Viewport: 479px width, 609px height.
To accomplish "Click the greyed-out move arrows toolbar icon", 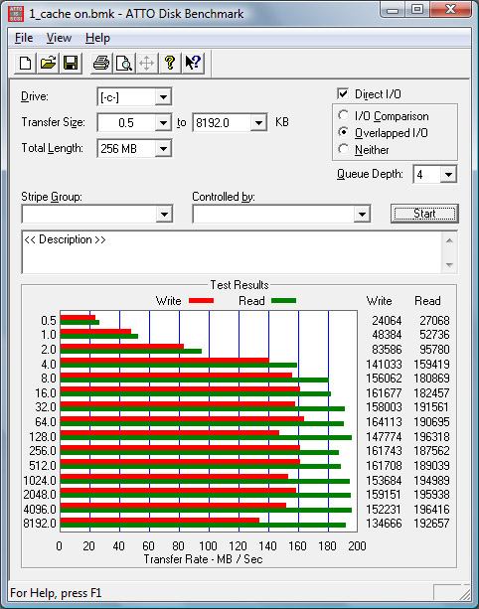I will 146,63.
